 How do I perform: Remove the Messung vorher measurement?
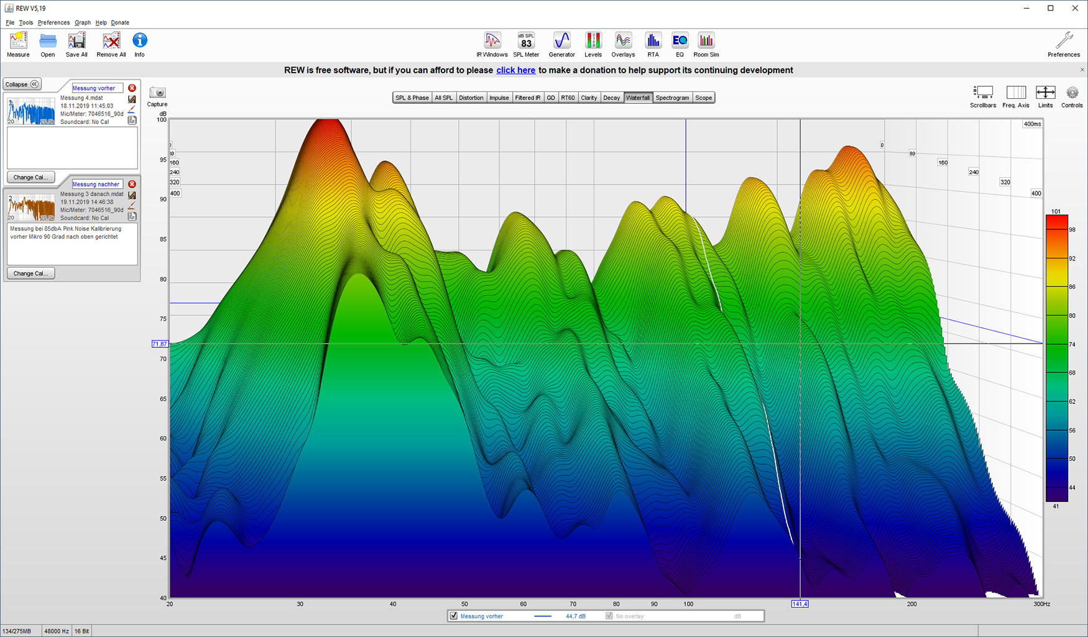[x=132, y=88]
